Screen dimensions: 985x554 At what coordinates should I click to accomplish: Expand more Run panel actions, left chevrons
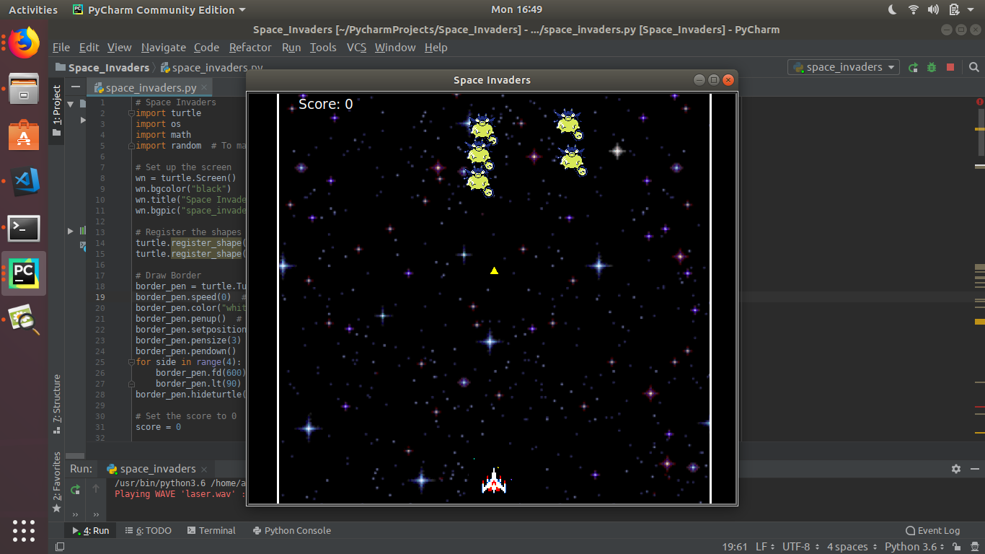[75, 514]
